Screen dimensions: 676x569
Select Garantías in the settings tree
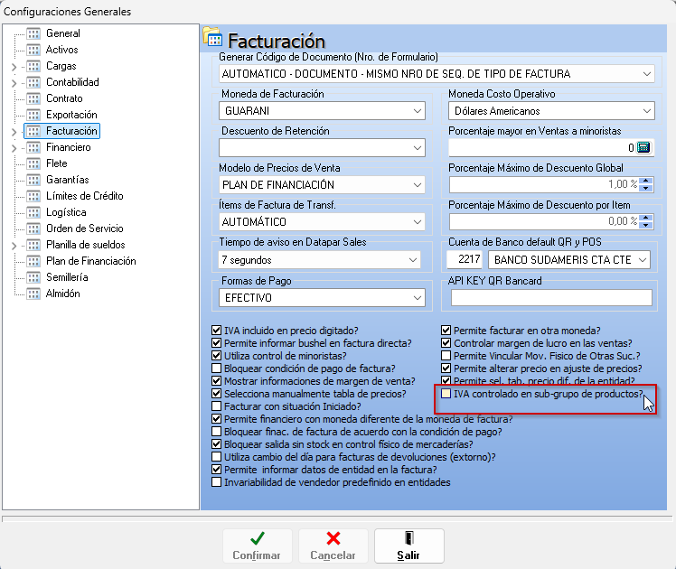click(x=67, y=180)
